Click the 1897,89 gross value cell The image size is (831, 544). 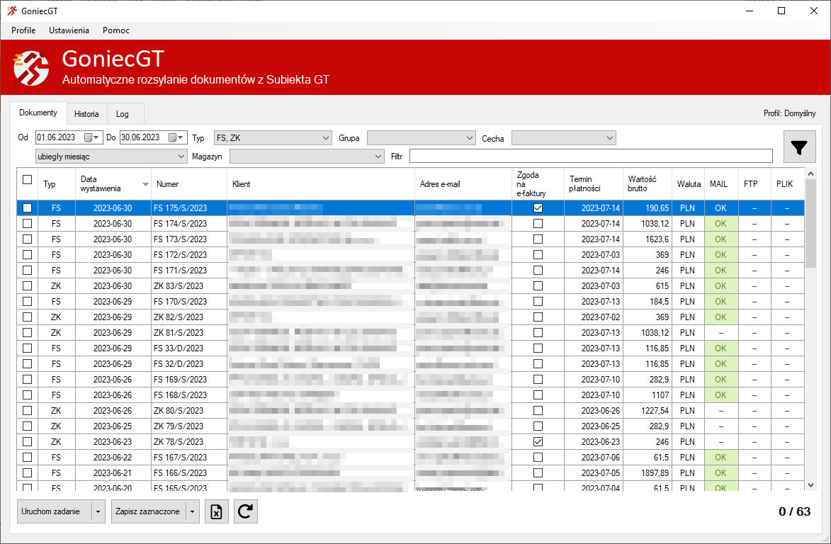pyautogui.click(x=647, y=473)
